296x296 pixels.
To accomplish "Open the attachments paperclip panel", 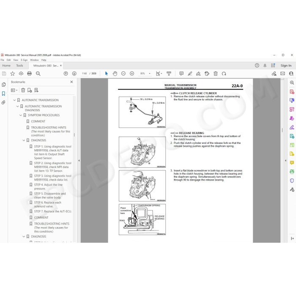I will click(x=3, y=102).
